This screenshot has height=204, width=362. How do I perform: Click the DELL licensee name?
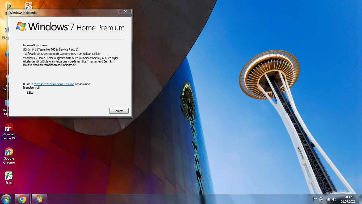[30, 93]
